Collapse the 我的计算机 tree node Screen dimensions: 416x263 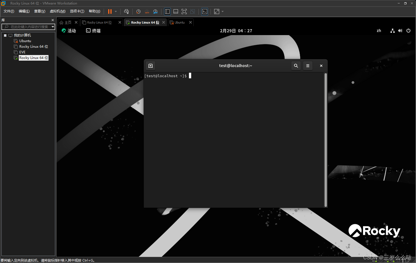point(5,35)
